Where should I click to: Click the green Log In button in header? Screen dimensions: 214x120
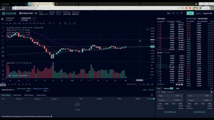(x=190, y=13)
